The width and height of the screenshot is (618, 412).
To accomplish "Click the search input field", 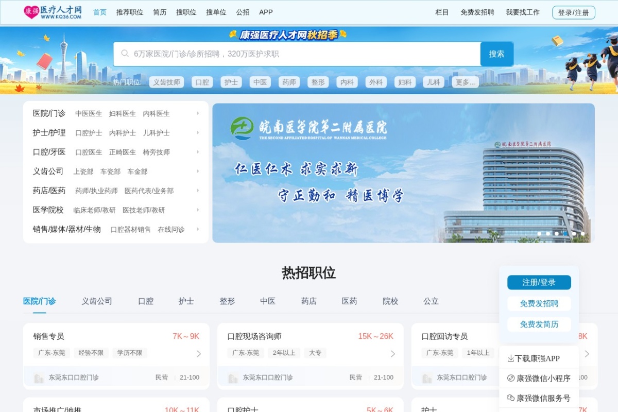I will 297,54.
